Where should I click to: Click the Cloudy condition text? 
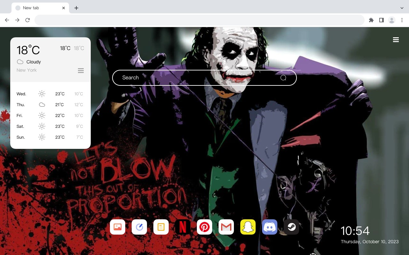[x=34, y=62]
